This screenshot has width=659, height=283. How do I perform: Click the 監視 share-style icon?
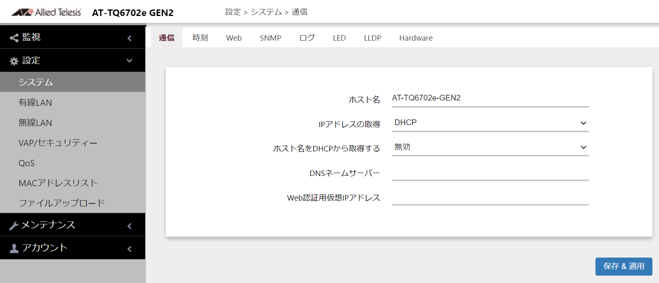point(14,38)
